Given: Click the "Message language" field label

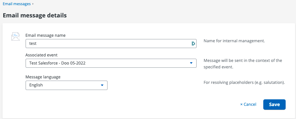Looking at the screenshot, I should [x=43, y=77].
